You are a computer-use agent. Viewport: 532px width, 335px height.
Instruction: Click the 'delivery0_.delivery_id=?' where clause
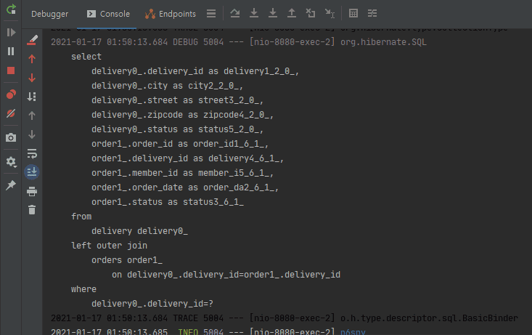[152, 304]
